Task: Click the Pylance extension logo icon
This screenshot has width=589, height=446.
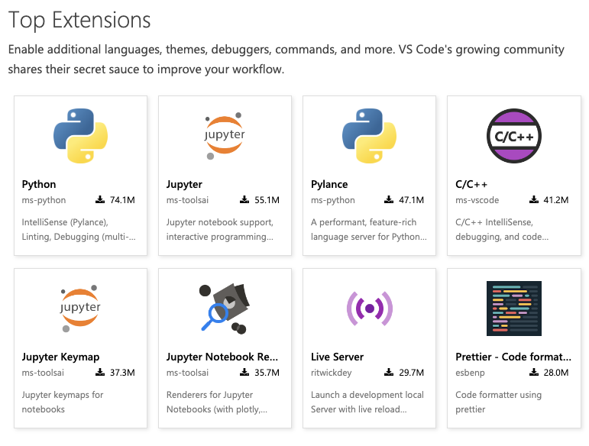Action: coord(369,136)
